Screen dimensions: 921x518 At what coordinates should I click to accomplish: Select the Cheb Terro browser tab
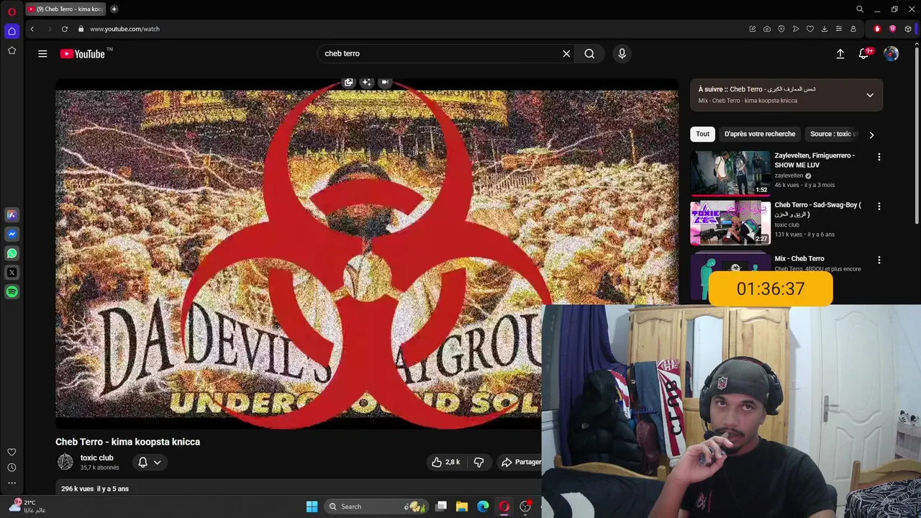65,9
